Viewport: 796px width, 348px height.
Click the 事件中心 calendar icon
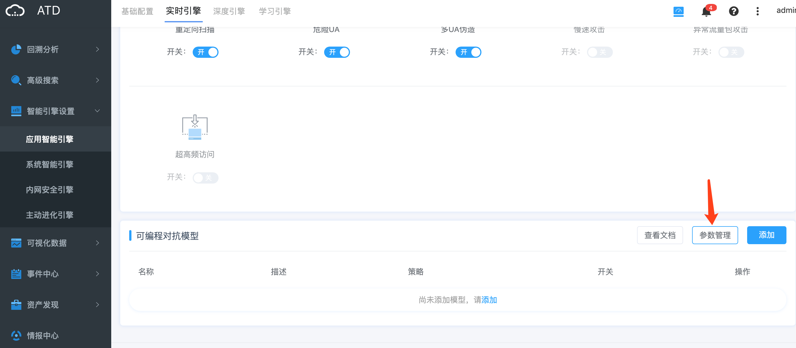click(16, 274)
